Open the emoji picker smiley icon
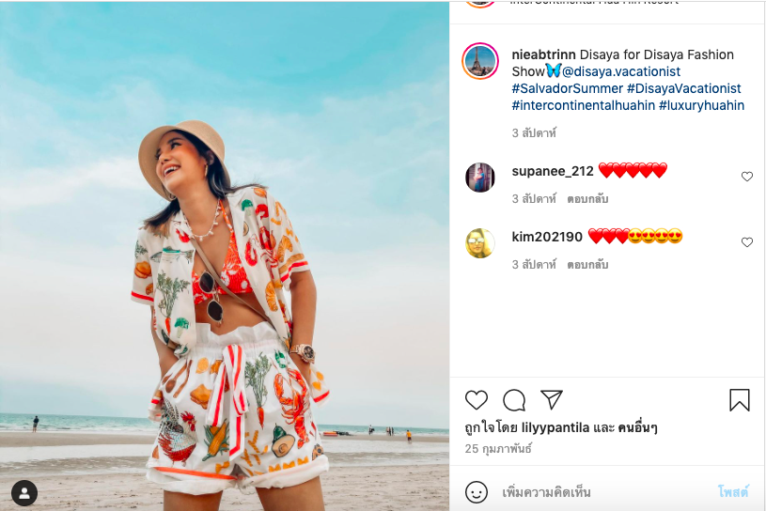This screenshot has height=511, width=766. click(x=477, y=492)
